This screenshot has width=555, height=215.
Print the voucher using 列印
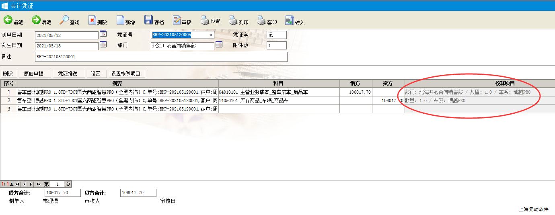click(238, 21)
